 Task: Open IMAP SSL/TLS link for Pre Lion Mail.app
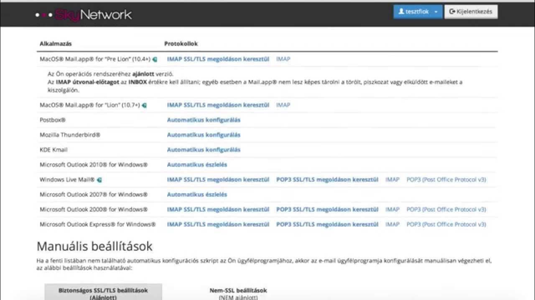pyautogui.click(x=218, y=59)
